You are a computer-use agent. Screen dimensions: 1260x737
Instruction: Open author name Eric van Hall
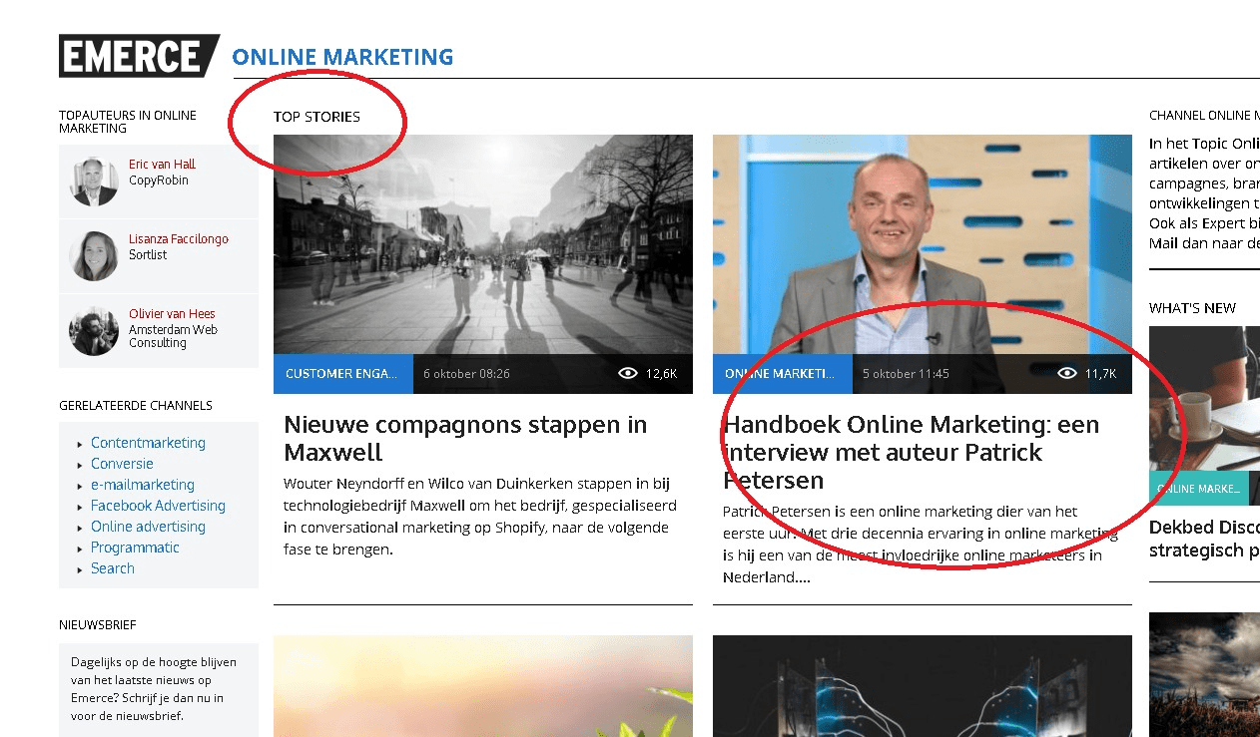[x=162, y=165]
